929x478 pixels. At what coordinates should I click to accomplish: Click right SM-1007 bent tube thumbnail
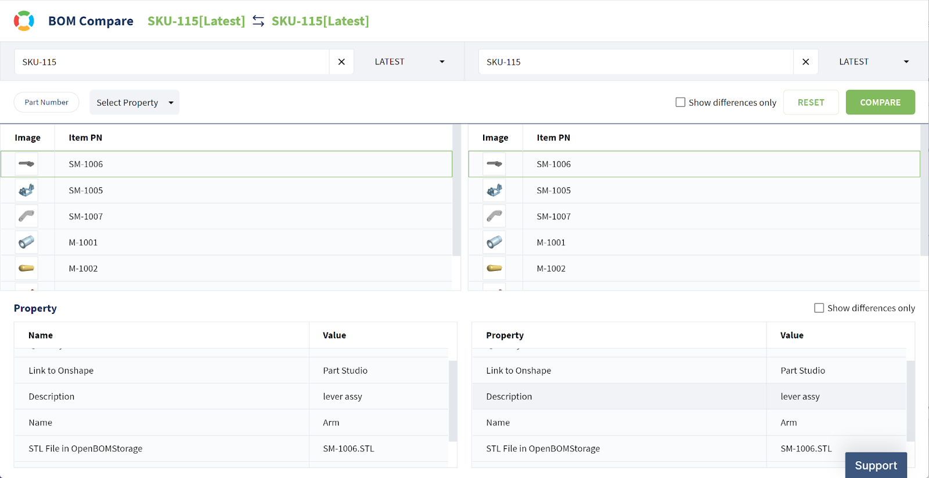tap(495, 216)
